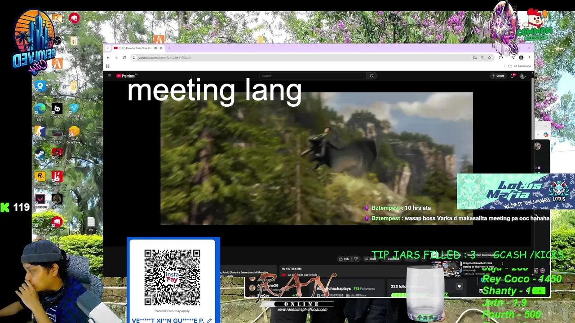Image resolution: width=575 pixels, height=323 pixels.
Task: Open the YouTube Create dropdown
Action: point(498,76)
